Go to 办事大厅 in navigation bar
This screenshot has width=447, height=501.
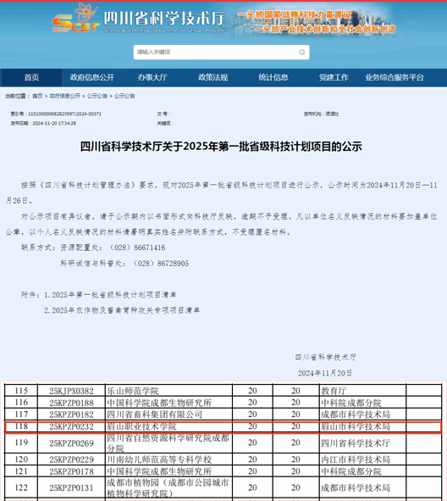tap(152, 77)
